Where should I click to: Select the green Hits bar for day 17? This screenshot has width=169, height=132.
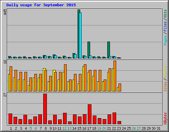pyautogui.click(x=88, y=50)
